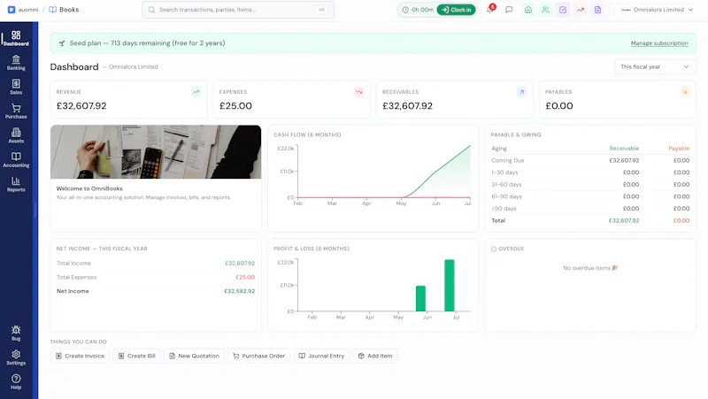Click the Seed plan days remaining text
This screenshot has height=399, width=708.
click(x=147, y=43)
